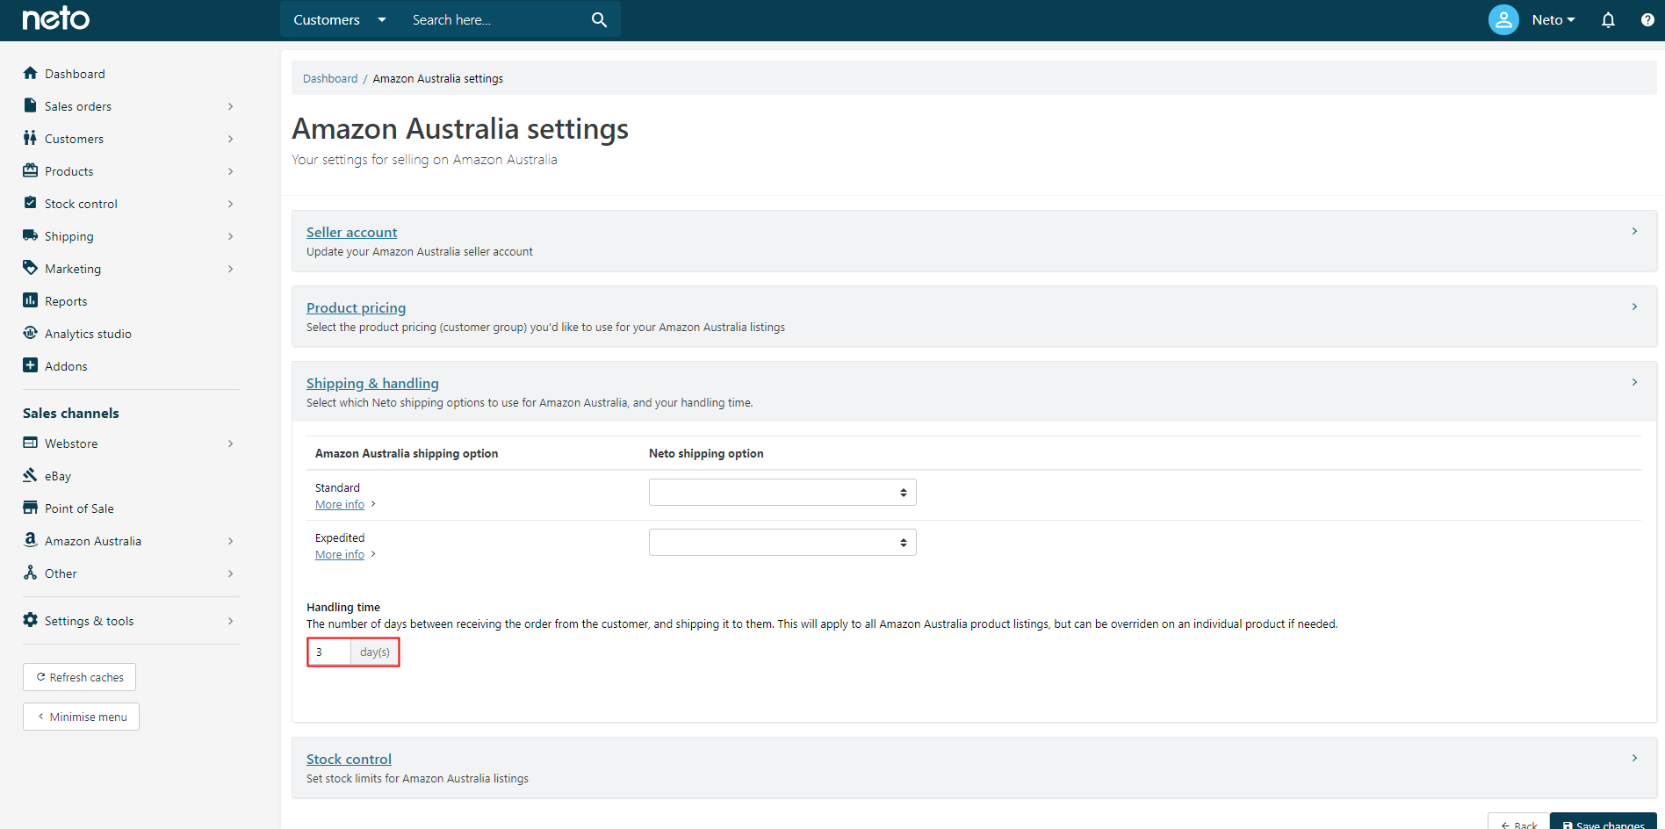The image size is (1665, 829).
Task: Click the Products box icon
Action: coord(30,170)
